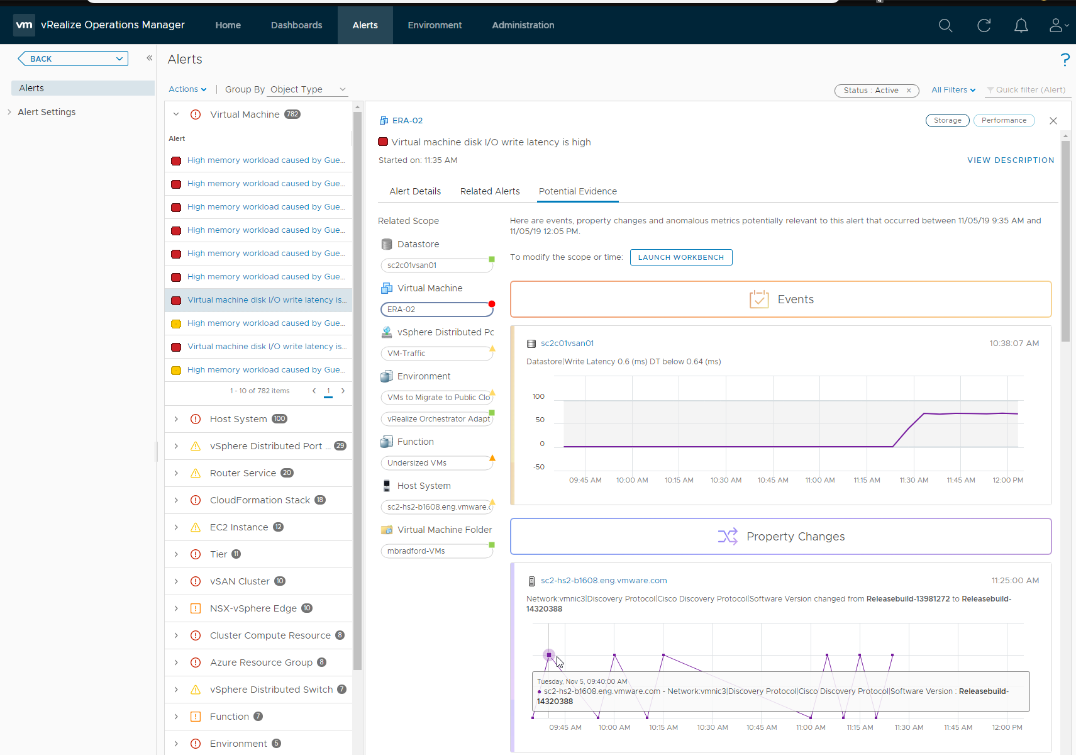Open the Administration menu

[x=523, y=25]
